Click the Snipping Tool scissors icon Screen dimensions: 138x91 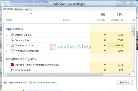coord(12,40)
